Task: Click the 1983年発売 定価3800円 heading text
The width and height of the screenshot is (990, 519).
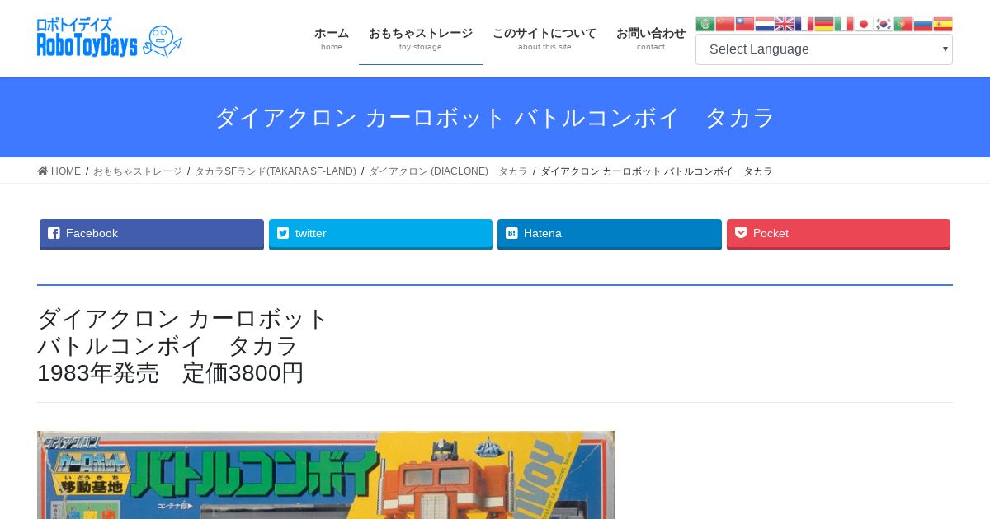Action: (171, 373)
